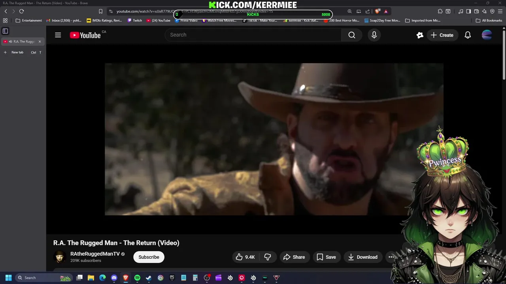
Task: Toggle vertical tabs panel icon
Action: 5,31
